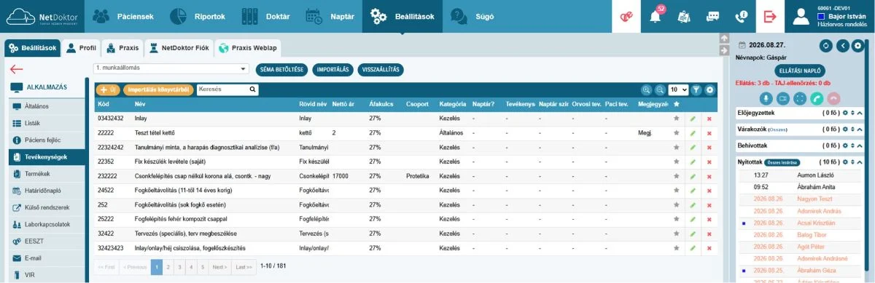Click the NetDoktor logo

(x=42, y=16)
